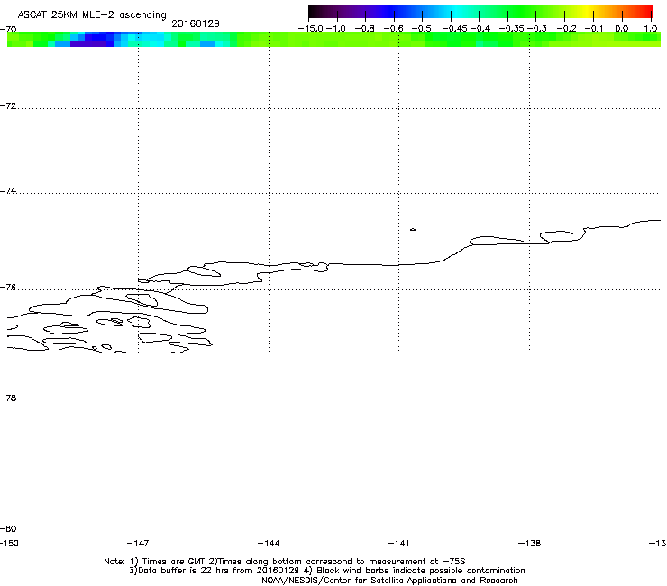Click the -147 longitude label
667x586 pixels.
coord(138,544)
